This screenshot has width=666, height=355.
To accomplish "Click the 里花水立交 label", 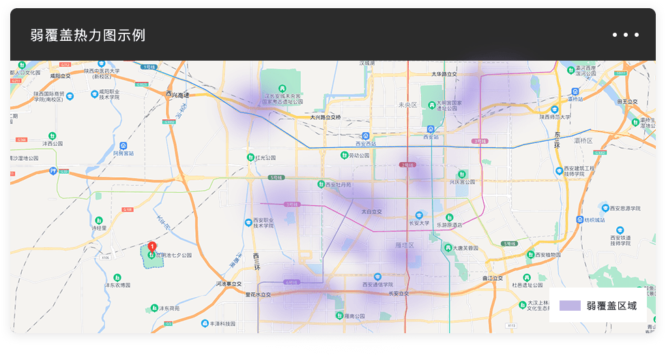I will pos(258,294).
